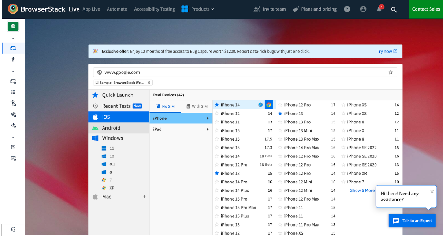
Task: Click the nine-dot grid icon in left sidebar
Action: pos(13,92)
